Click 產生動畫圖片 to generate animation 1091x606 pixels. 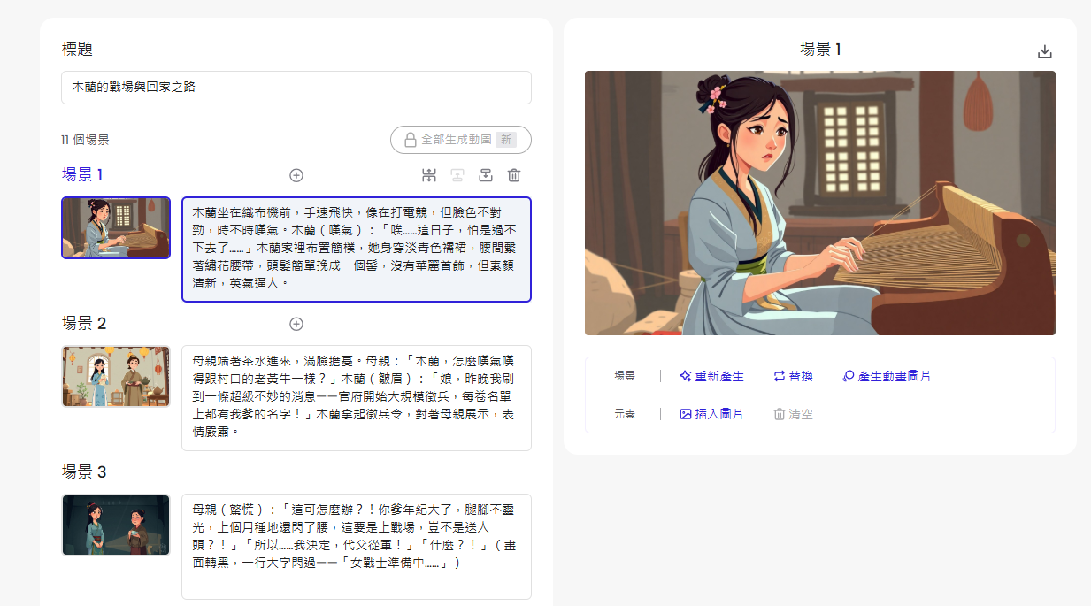click(x=887, y=376)
